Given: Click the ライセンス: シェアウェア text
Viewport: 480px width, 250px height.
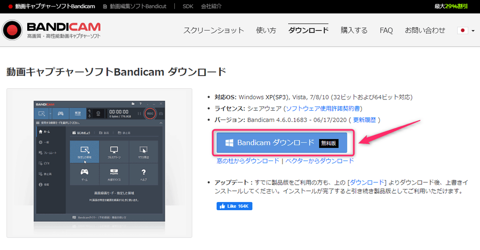Looking at the screenshot, I should 248,108.
